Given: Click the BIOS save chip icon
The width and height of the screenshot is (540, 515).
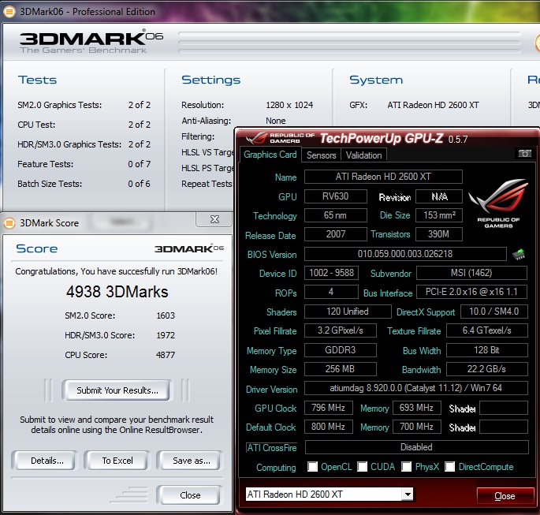Looking at the screenshot, I should click(518, 254).
